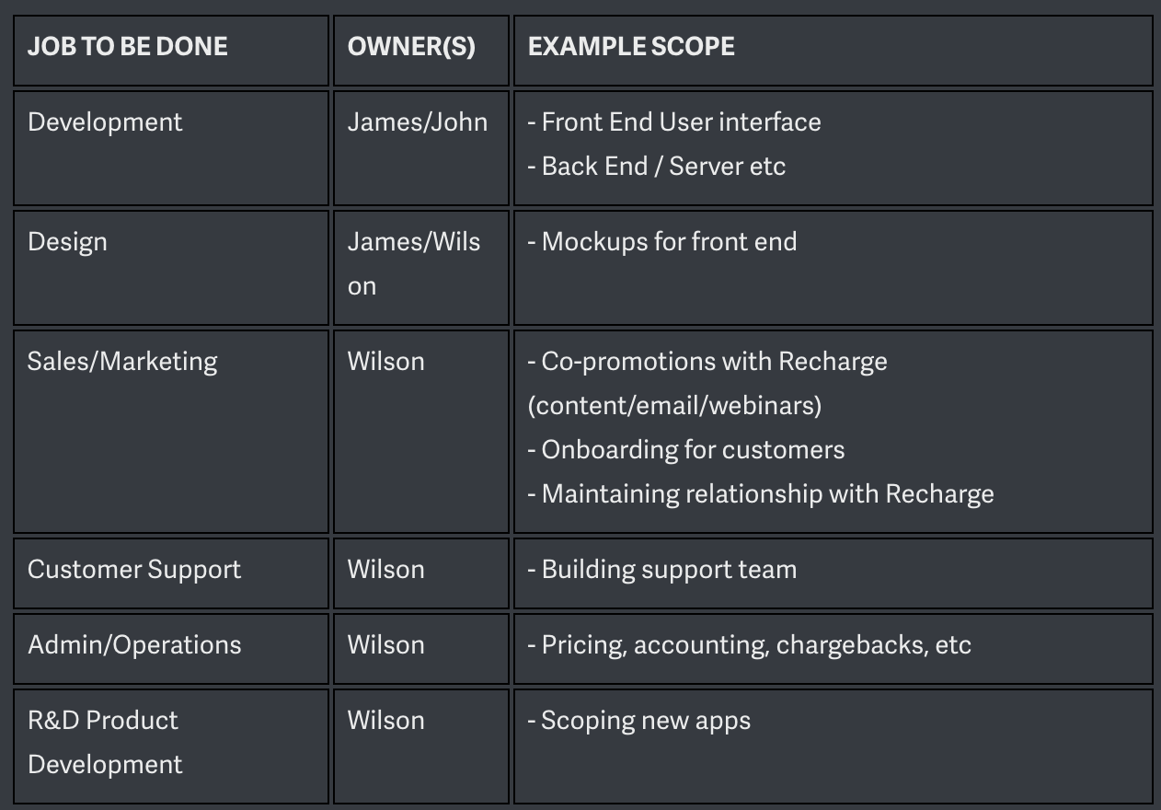Click the JOB TO BE DONE header cell
The width and height of the screenshot is (1161, 810).
(171, 51)
